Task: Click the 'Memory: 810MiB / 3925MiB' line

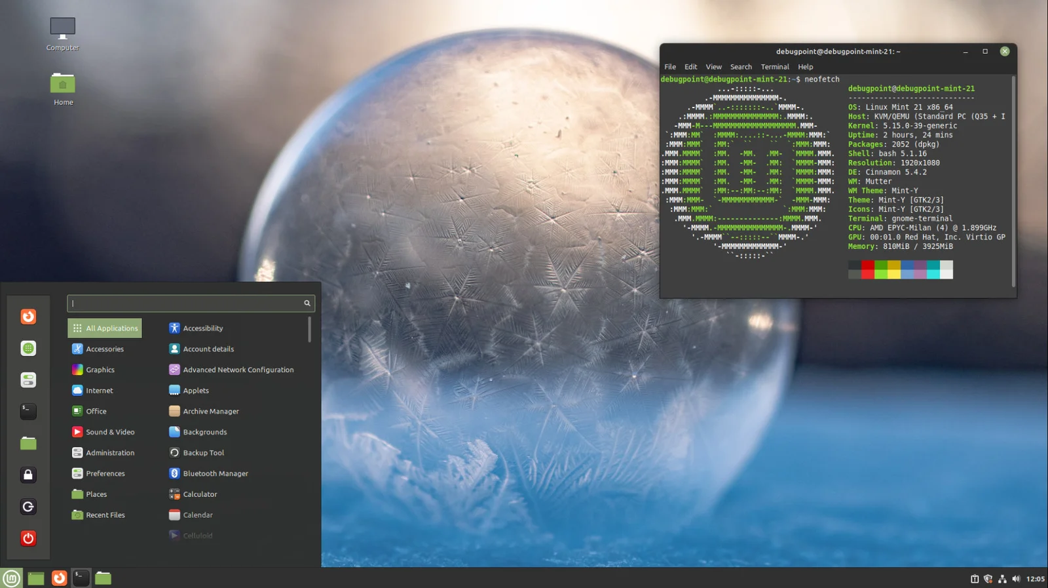Action: point(901,246)
